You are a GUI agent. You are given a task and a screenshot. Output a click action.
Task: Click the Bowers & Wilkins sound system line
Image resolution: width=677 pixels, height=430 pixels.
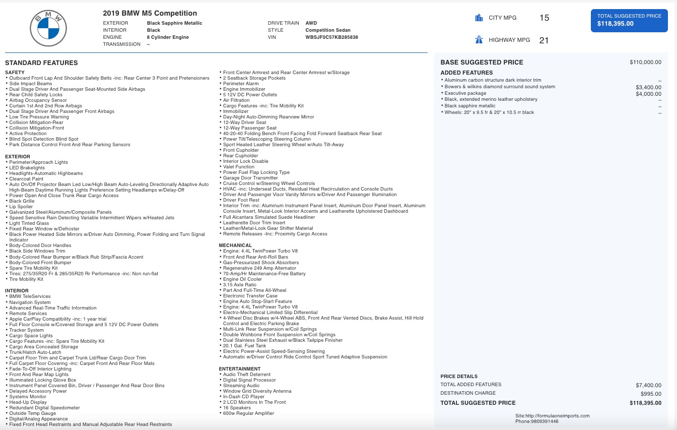click(x=498, y=87)
